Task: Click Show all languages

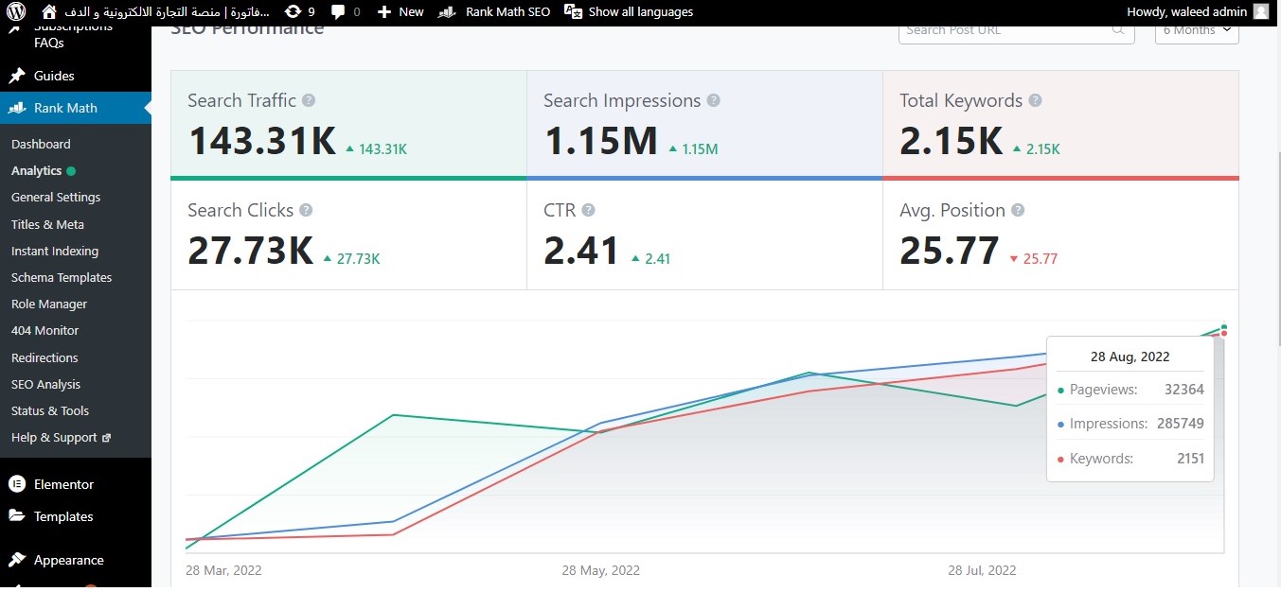Action: pyautogui.click(x=630, y=12)
